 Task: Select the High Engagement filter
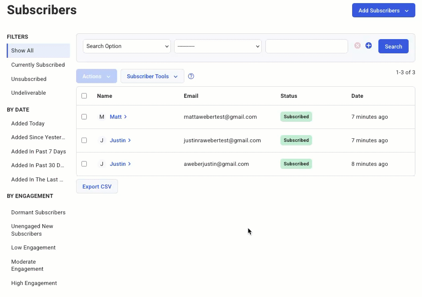click(x=34, y=283)
